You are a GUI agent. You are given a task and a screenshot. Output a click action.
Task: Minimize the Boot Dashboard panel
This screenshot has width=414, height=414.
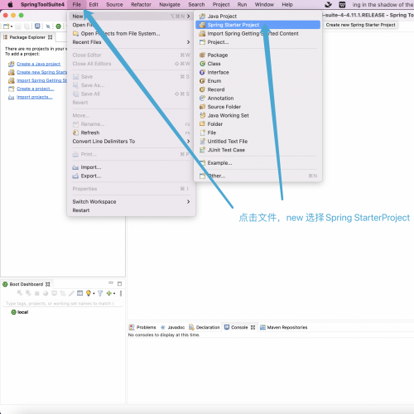(x=111, y=283)
